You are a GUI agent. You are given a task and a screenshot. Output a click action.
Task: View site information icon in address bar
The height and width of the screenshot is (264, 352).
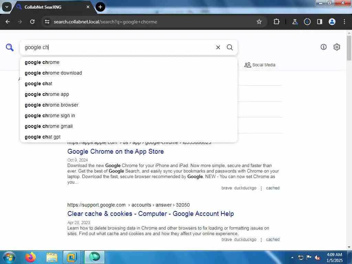click(x=47, y=22)
